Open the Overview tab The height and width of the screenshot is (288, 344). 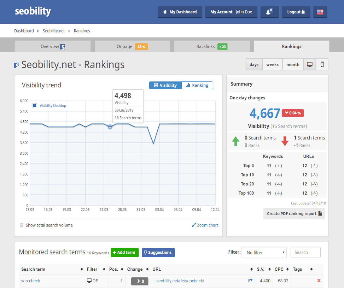53,46
